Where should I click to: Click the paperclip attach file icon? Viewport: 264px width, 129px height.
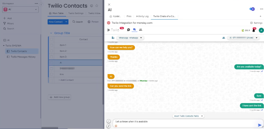(x=109, y=126)
